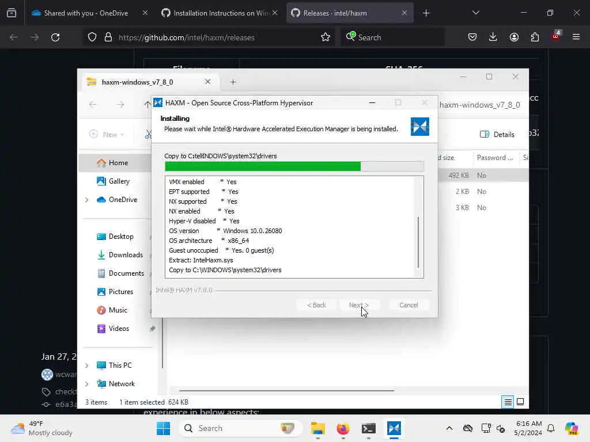
Task: Click the Explorer horizontal scrollbar
Action: 286,391
